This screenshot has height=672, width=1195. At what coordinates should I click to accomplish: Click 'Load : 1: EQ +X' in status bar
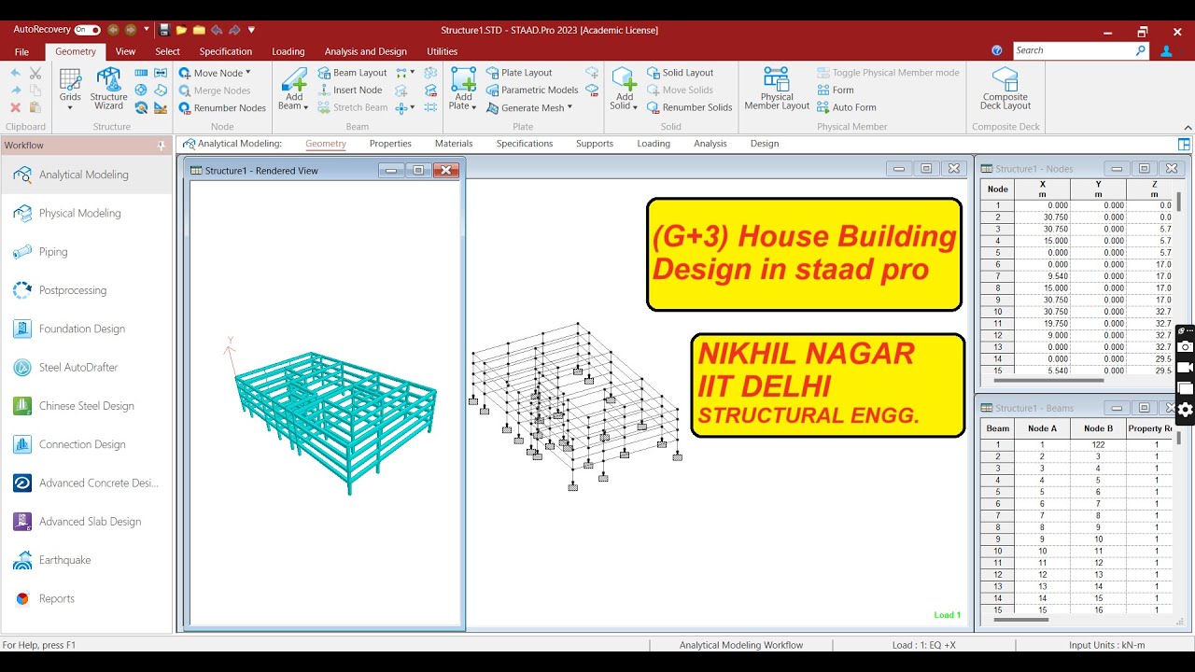[923, 645]
